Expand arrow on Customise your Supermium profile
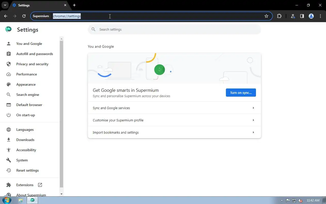The height and width of the screenshot is (204, 326). pos(253,120)
